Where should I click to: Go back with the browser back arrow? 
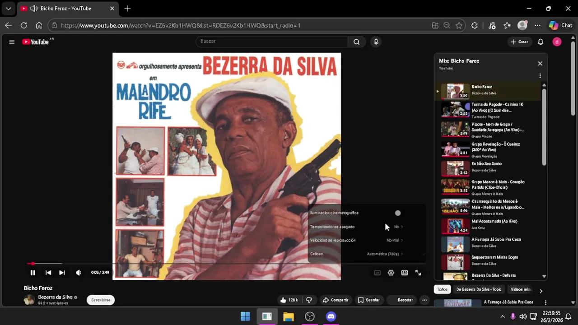pyautogui.click(x=8, y=25)
